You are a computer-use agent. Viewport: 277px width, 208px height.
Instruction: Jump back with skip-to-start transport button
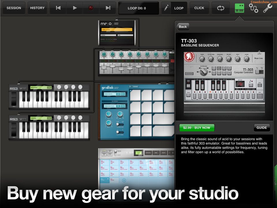tap(58, 8)
